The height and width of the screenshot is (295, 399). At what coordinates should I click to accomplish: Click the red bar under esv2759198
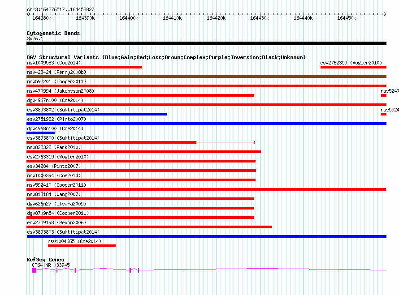click(x=149, y=227)
